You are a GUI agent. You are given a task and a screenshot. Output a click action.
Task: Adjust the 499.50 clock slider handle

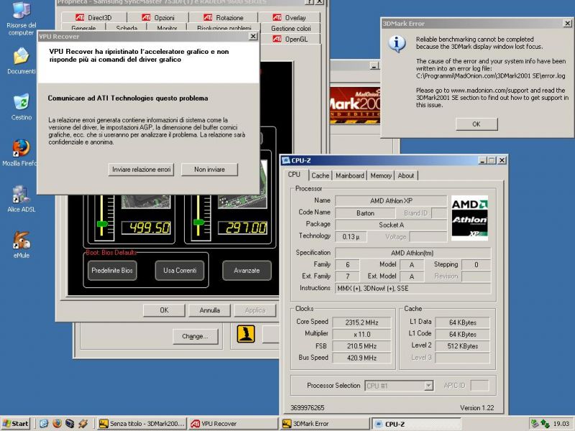[102, 225]
